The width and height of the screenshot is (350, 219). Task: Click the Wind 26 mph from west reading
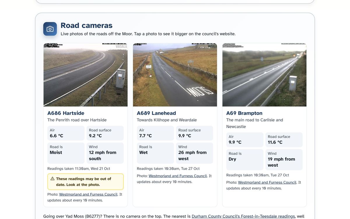[195, 153]
